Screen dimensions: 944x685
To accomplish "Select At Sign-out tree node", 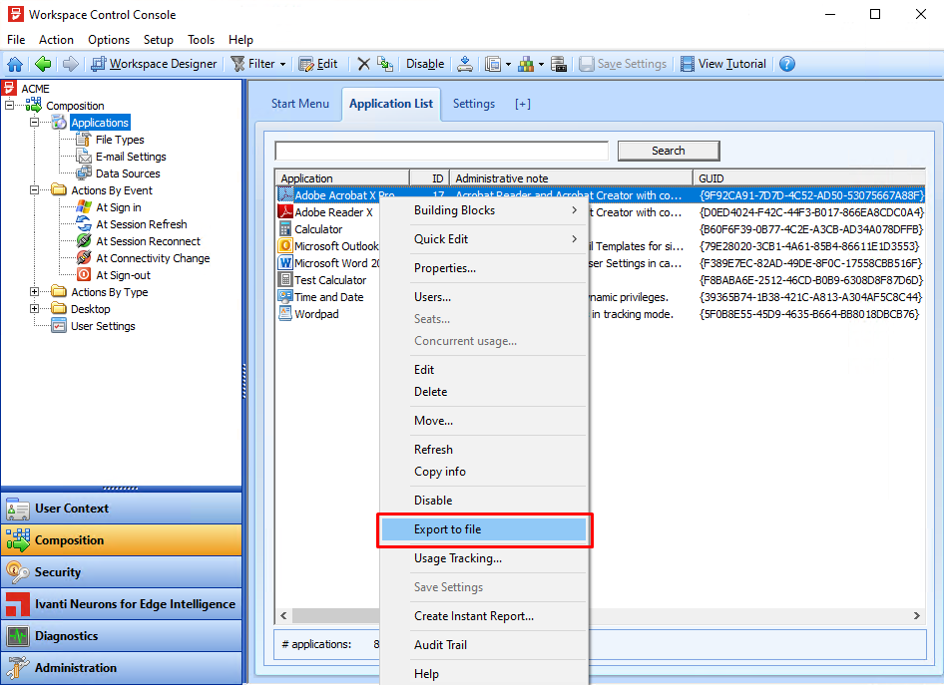I will coord(124,275).
